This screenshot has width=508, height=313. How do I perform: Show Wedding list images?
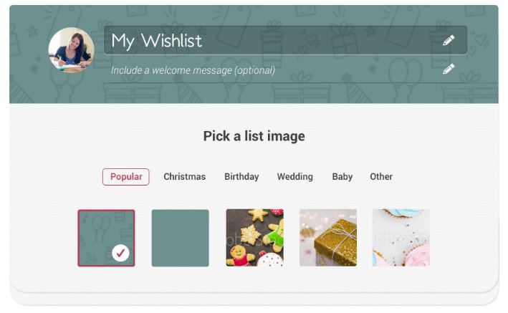(x=295, y=177)
